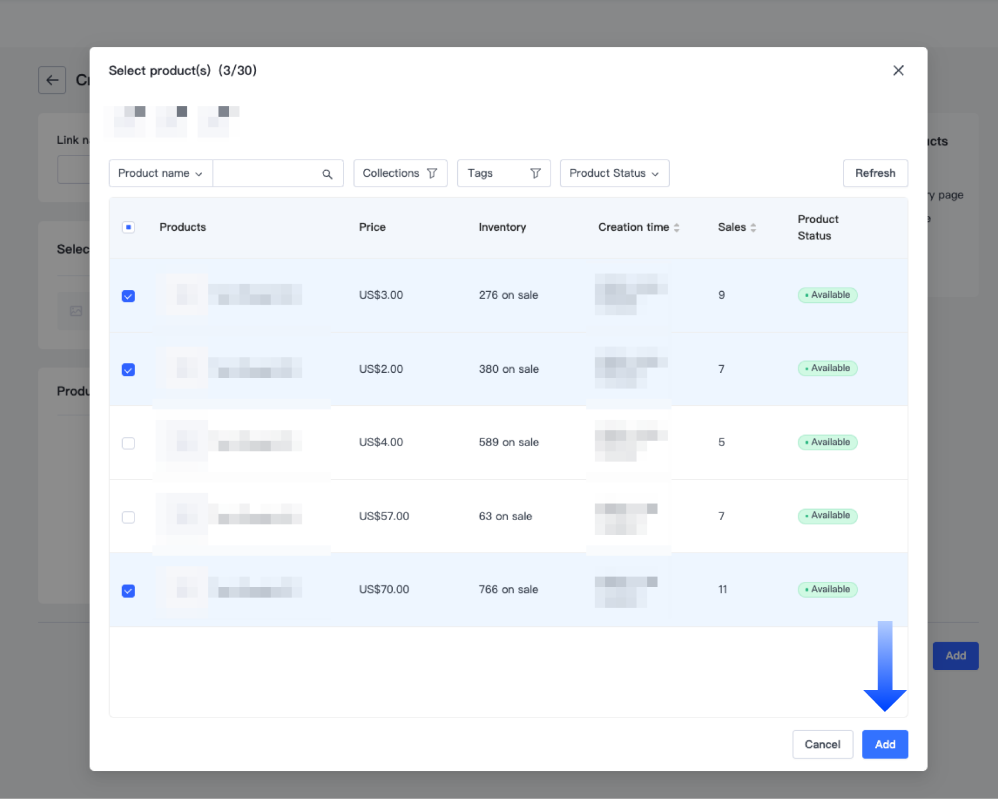
Task: Close the Select products dialog
Action: (x=898, y=70)
